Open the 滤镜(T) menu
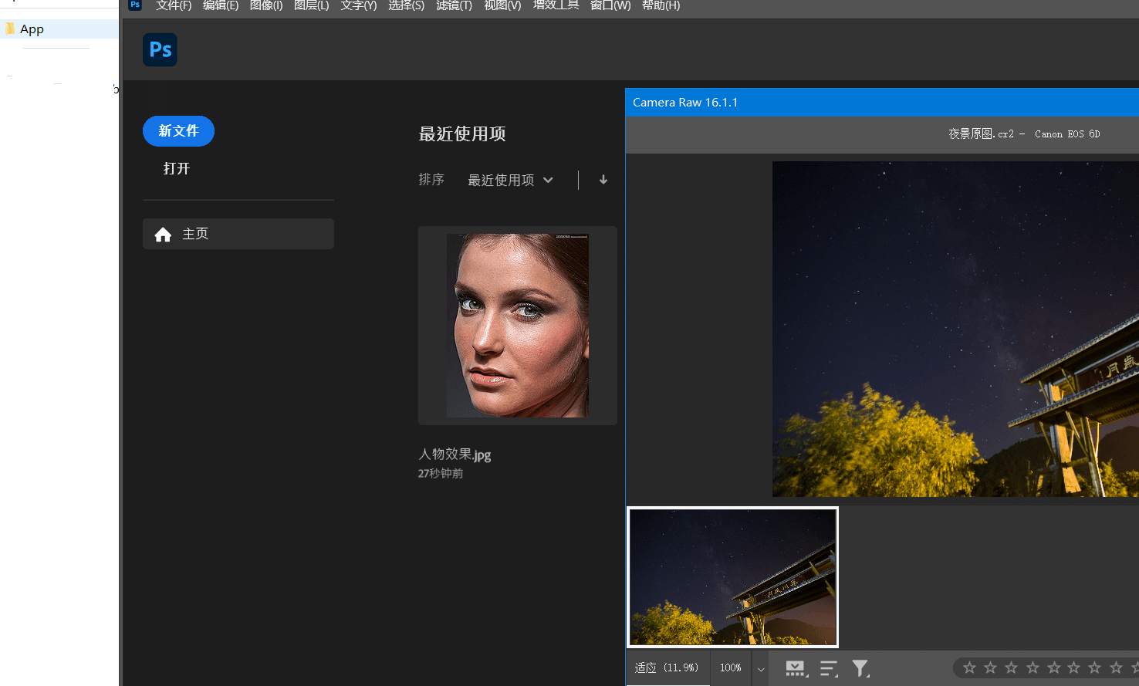The image size is (1139, 686). [454, 5]
